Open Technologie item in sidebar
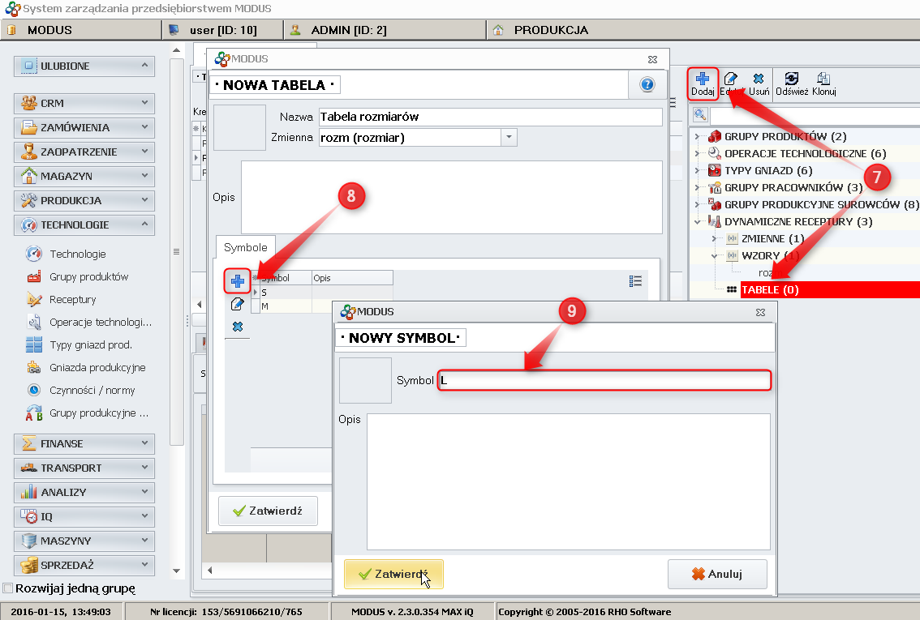The height and width of the screenshot is (620, 920). tap(77, 254)
